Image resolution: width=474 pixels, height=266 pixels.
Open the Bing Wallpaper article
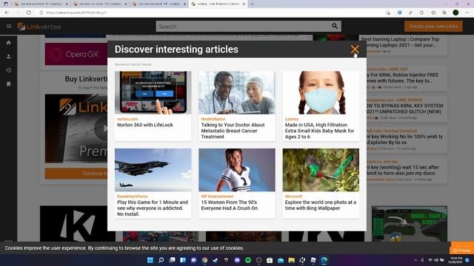(x=321, y=205)
